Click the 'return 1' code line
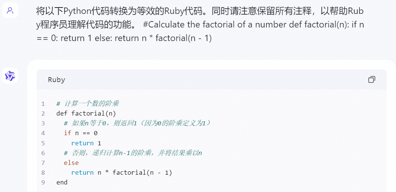This screenshot has width=396, height=192. tap(86, 143)
